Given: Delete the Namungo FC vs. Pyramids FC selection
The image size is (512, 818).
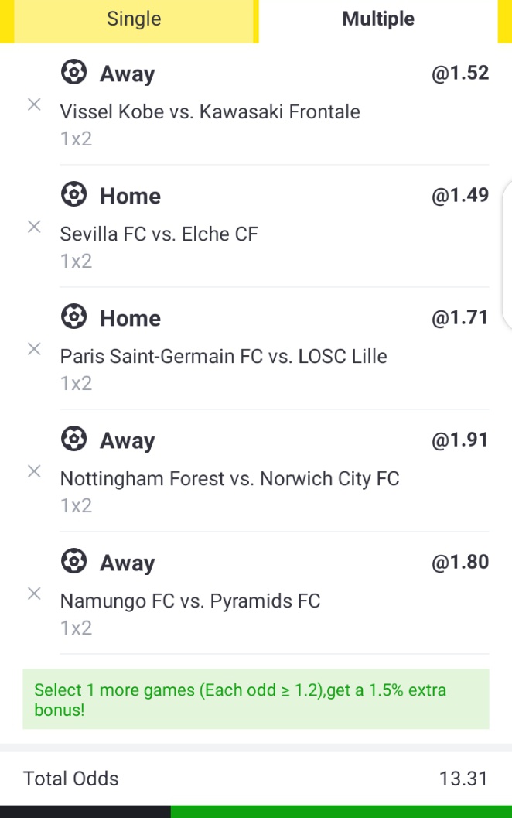Looking at the screenshot, I should click(x=34, y=594).
